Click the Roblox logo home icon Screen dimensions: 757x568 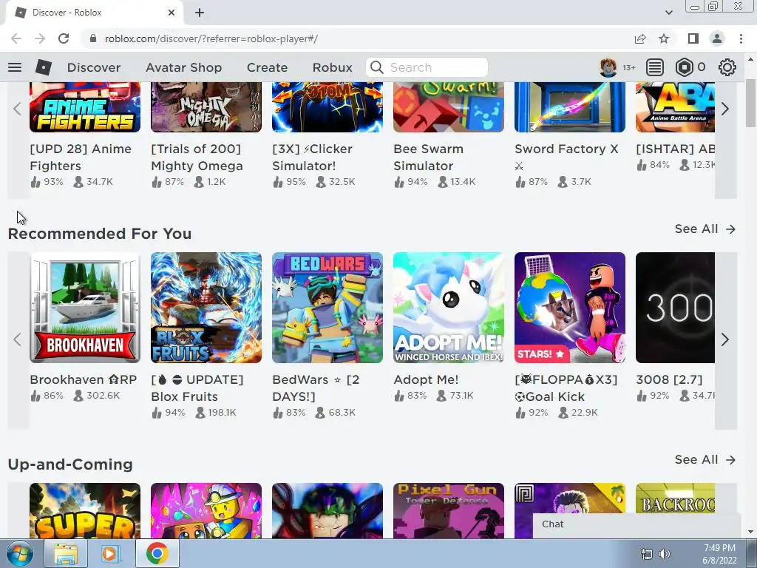(x=44, y=67)
